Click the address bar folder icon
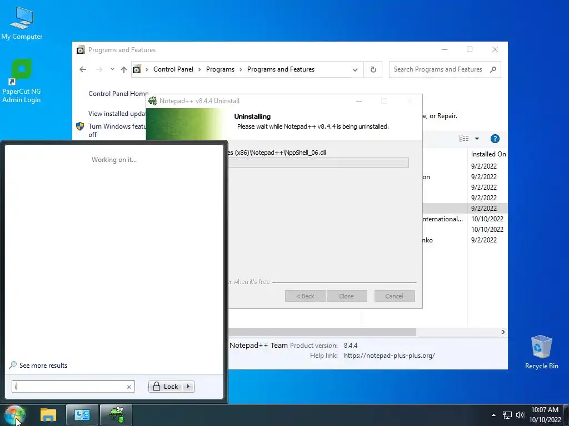 click(x=137, y=69)
